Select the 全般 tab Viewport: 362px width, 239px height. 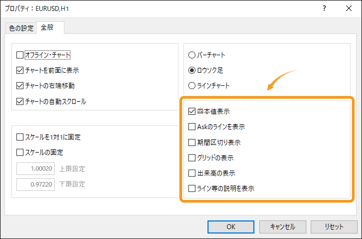(50, 28)
